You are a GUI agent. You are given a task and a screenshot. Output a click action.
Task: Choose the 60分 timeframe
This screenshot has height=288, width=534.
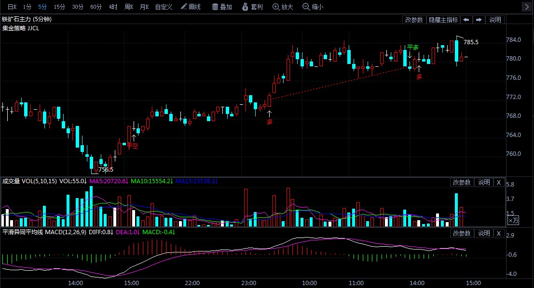pos(96,7)
